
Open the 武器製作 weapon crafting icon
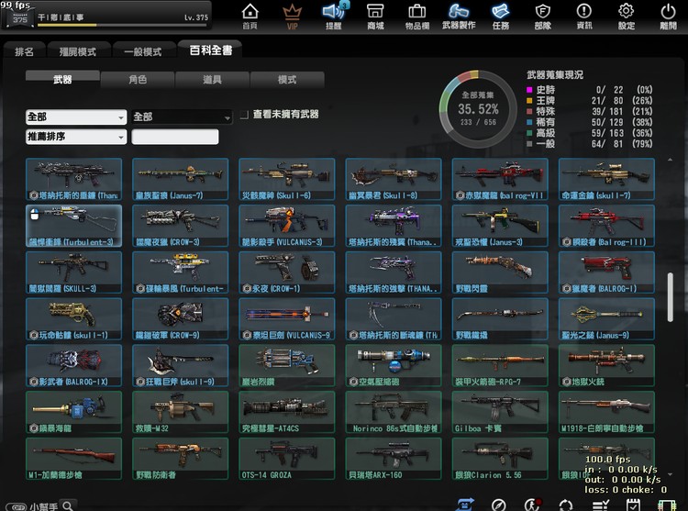point(459,17)
